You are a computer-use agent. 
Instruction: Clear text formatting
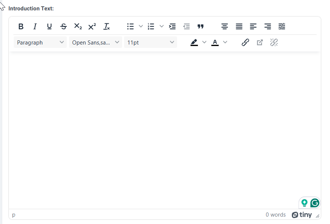coord(106,26)
